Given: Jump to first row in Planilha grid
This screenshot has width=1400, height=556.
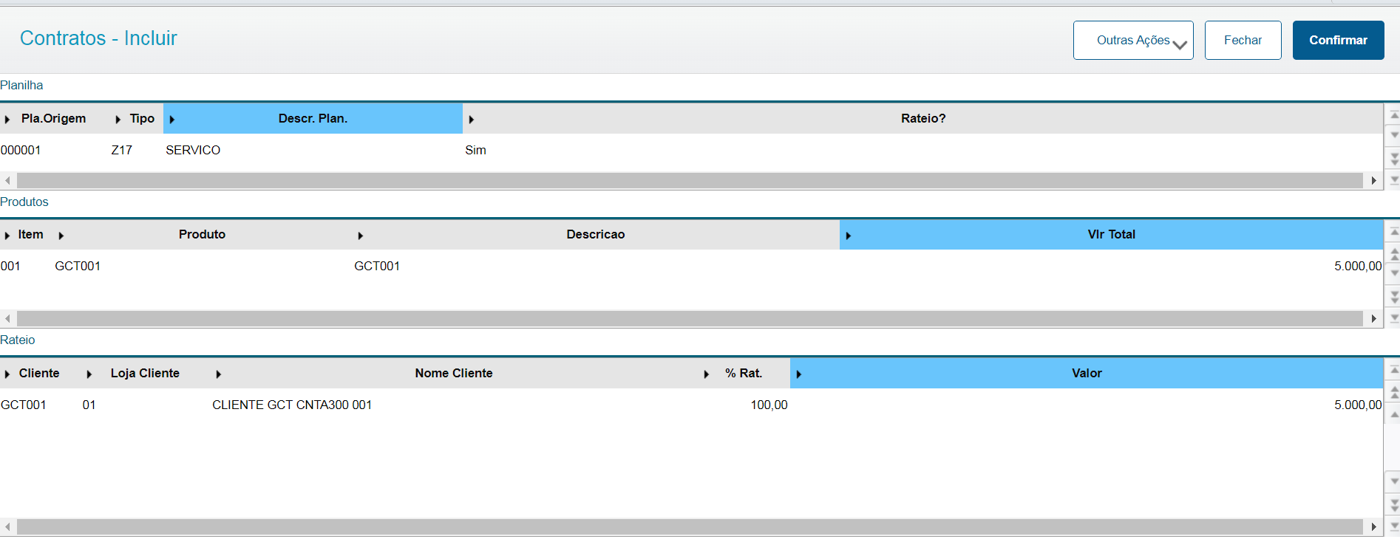Looking at the screenshot, I should 1394,116.
